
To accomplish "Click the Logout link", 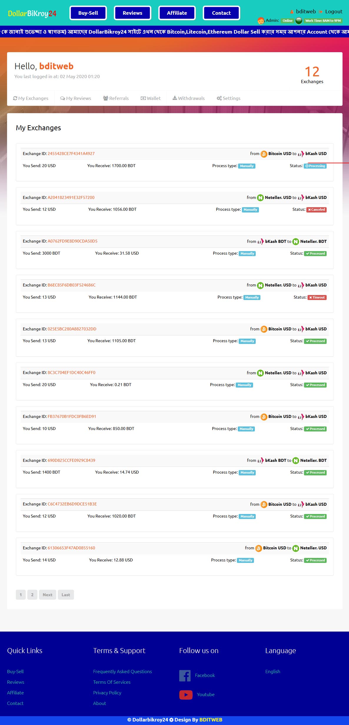I will (333, 11).
